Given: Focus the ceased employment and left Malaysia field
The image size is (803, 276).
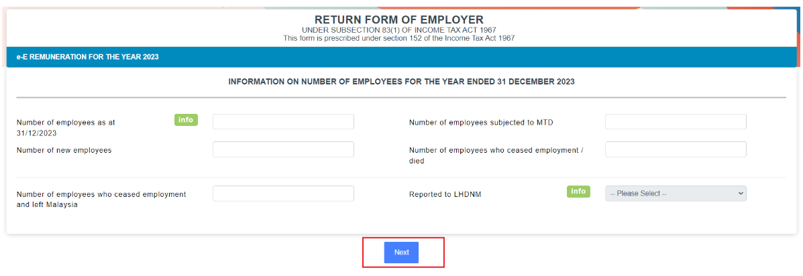Looking at the screenshot, I should coord(283,194).
